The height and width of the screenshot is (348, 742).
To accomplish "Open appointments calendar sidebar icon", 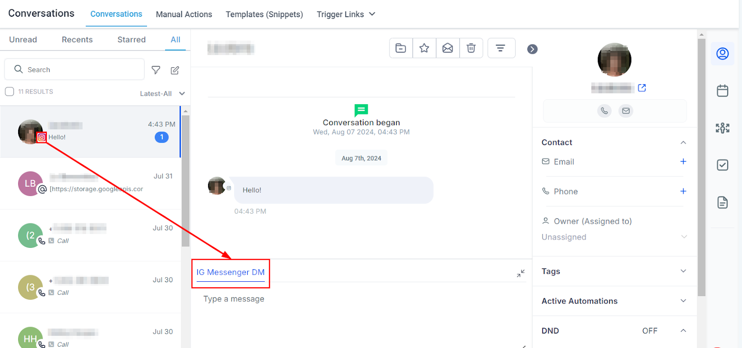I will click(723, 91).
